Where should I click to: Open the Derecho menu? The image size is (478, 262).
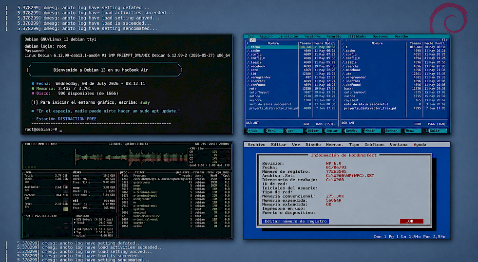pos(401,36)
